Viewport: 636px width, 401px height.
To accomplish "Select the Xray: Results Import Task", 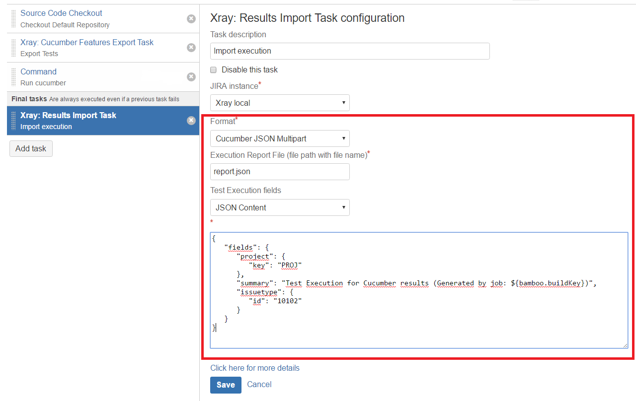I will tap(103, 121).
